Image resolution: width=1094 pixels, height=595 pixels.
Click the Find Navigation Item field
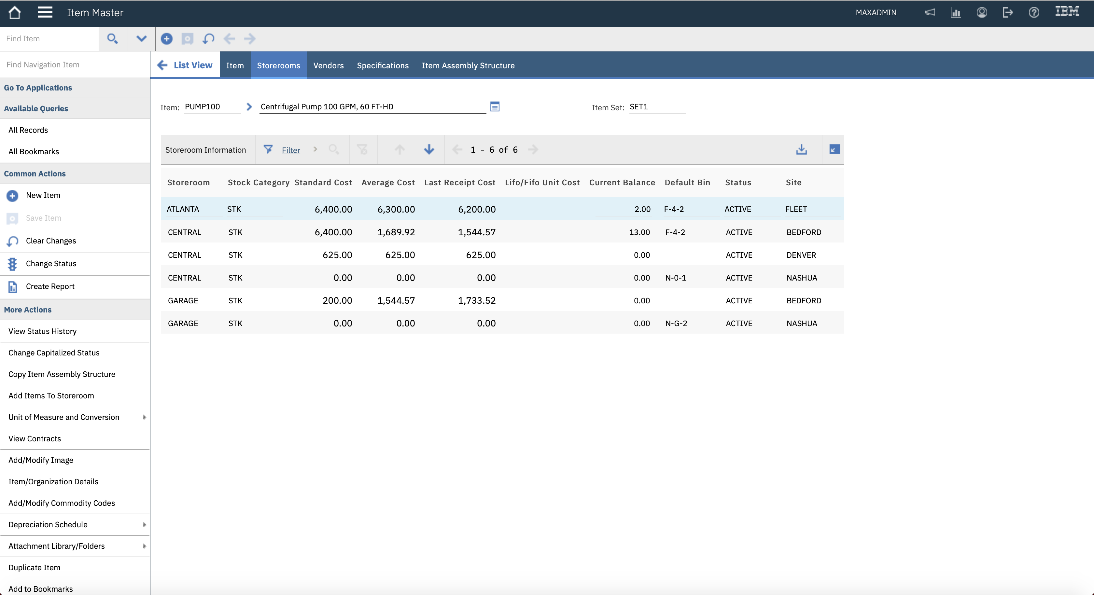coord(75,64)
